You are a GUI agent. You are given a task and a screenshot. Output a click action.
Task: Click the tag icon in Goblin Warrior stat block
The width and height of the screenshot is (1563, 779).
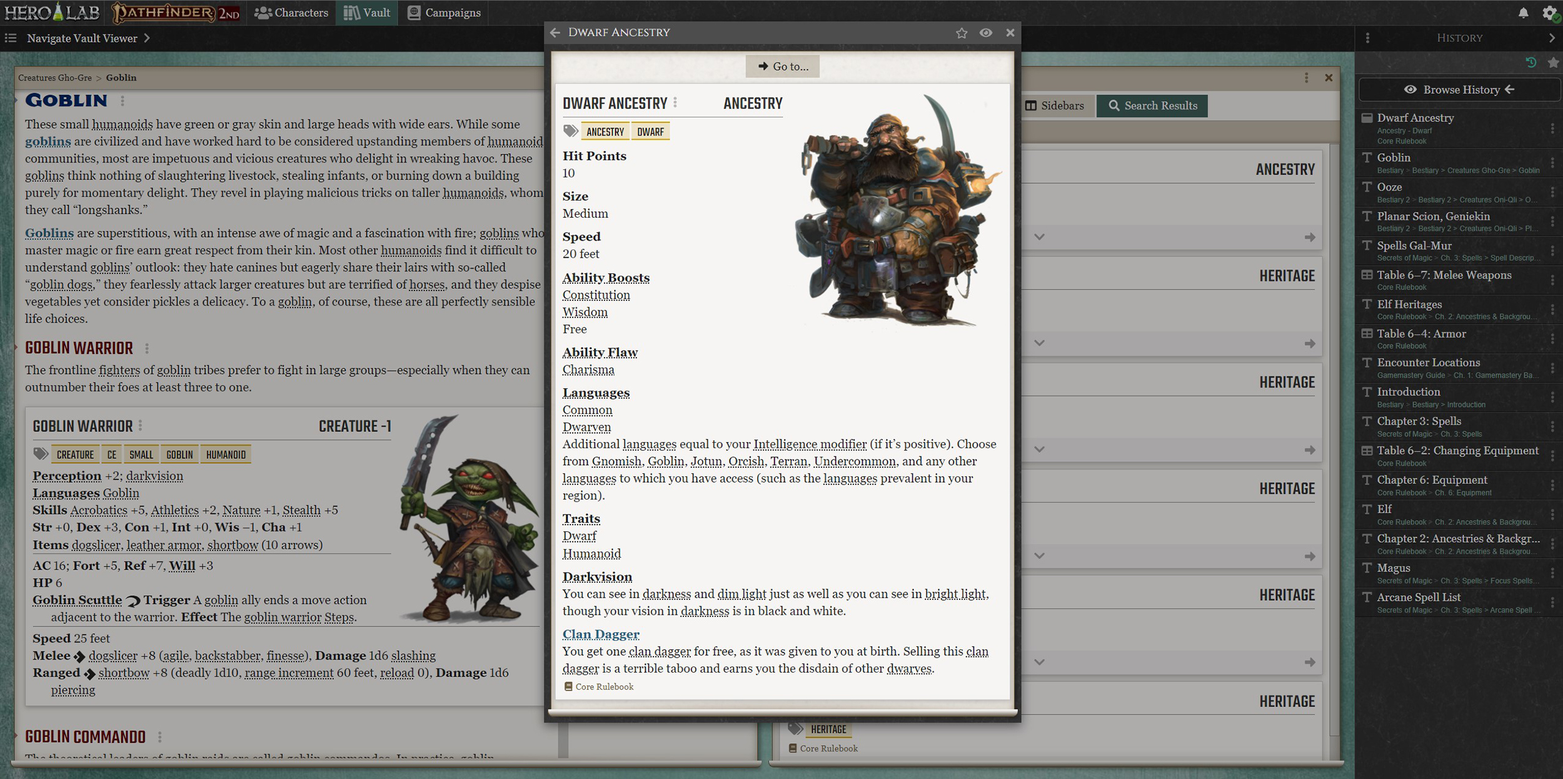(x=41, y=454)
